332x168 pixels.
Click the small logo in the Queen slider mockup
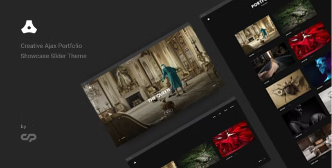pos(90,87)
